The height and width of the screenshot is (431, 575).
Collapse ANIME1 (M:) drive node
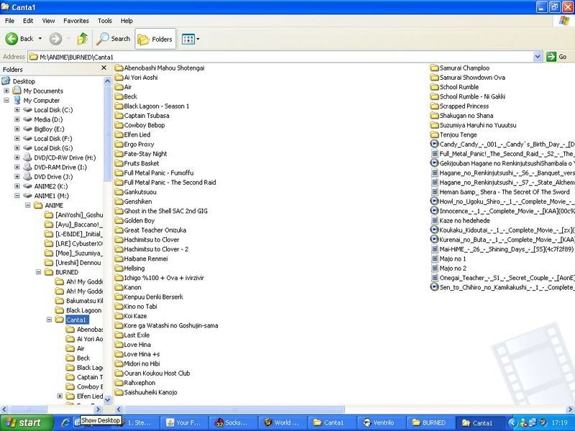coord(17,195)
